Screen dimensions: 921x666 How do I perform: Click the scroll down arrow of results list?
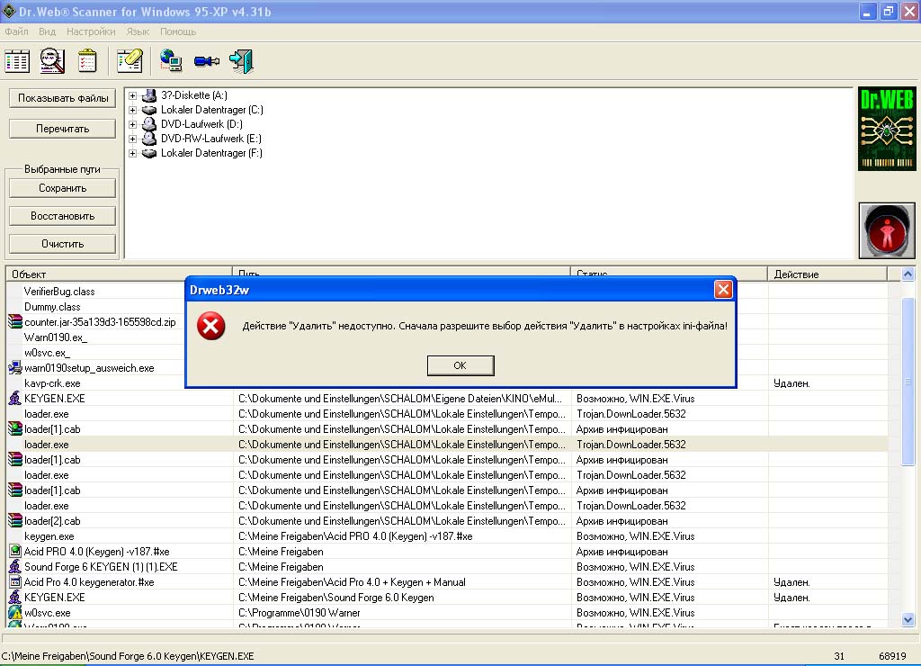click(x=908, y=619)
